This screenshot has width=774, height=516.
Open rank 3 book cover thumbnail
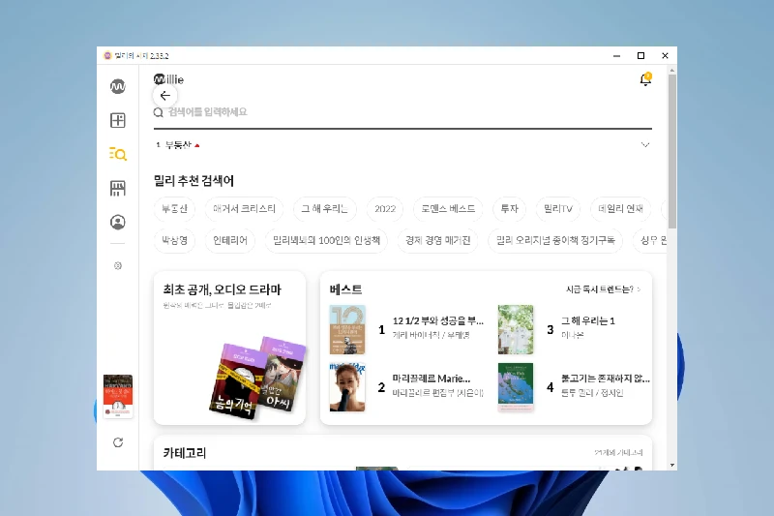click(516, 329)
